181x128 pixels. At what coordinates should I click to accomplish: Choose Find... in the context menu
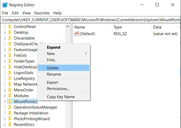tap(64, 60)
